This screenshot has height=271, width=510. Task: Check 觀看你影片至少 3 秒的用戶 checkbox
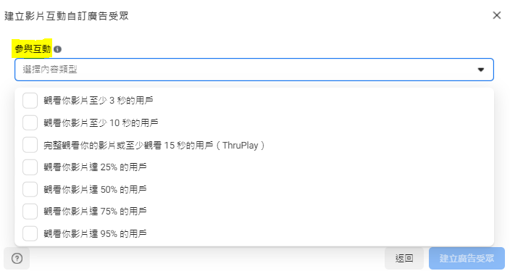pos(30,101)
